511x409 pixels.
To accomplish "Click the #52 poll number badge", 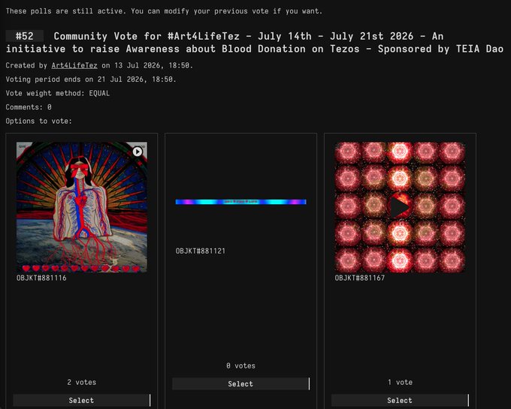I will tap(25, 36).
